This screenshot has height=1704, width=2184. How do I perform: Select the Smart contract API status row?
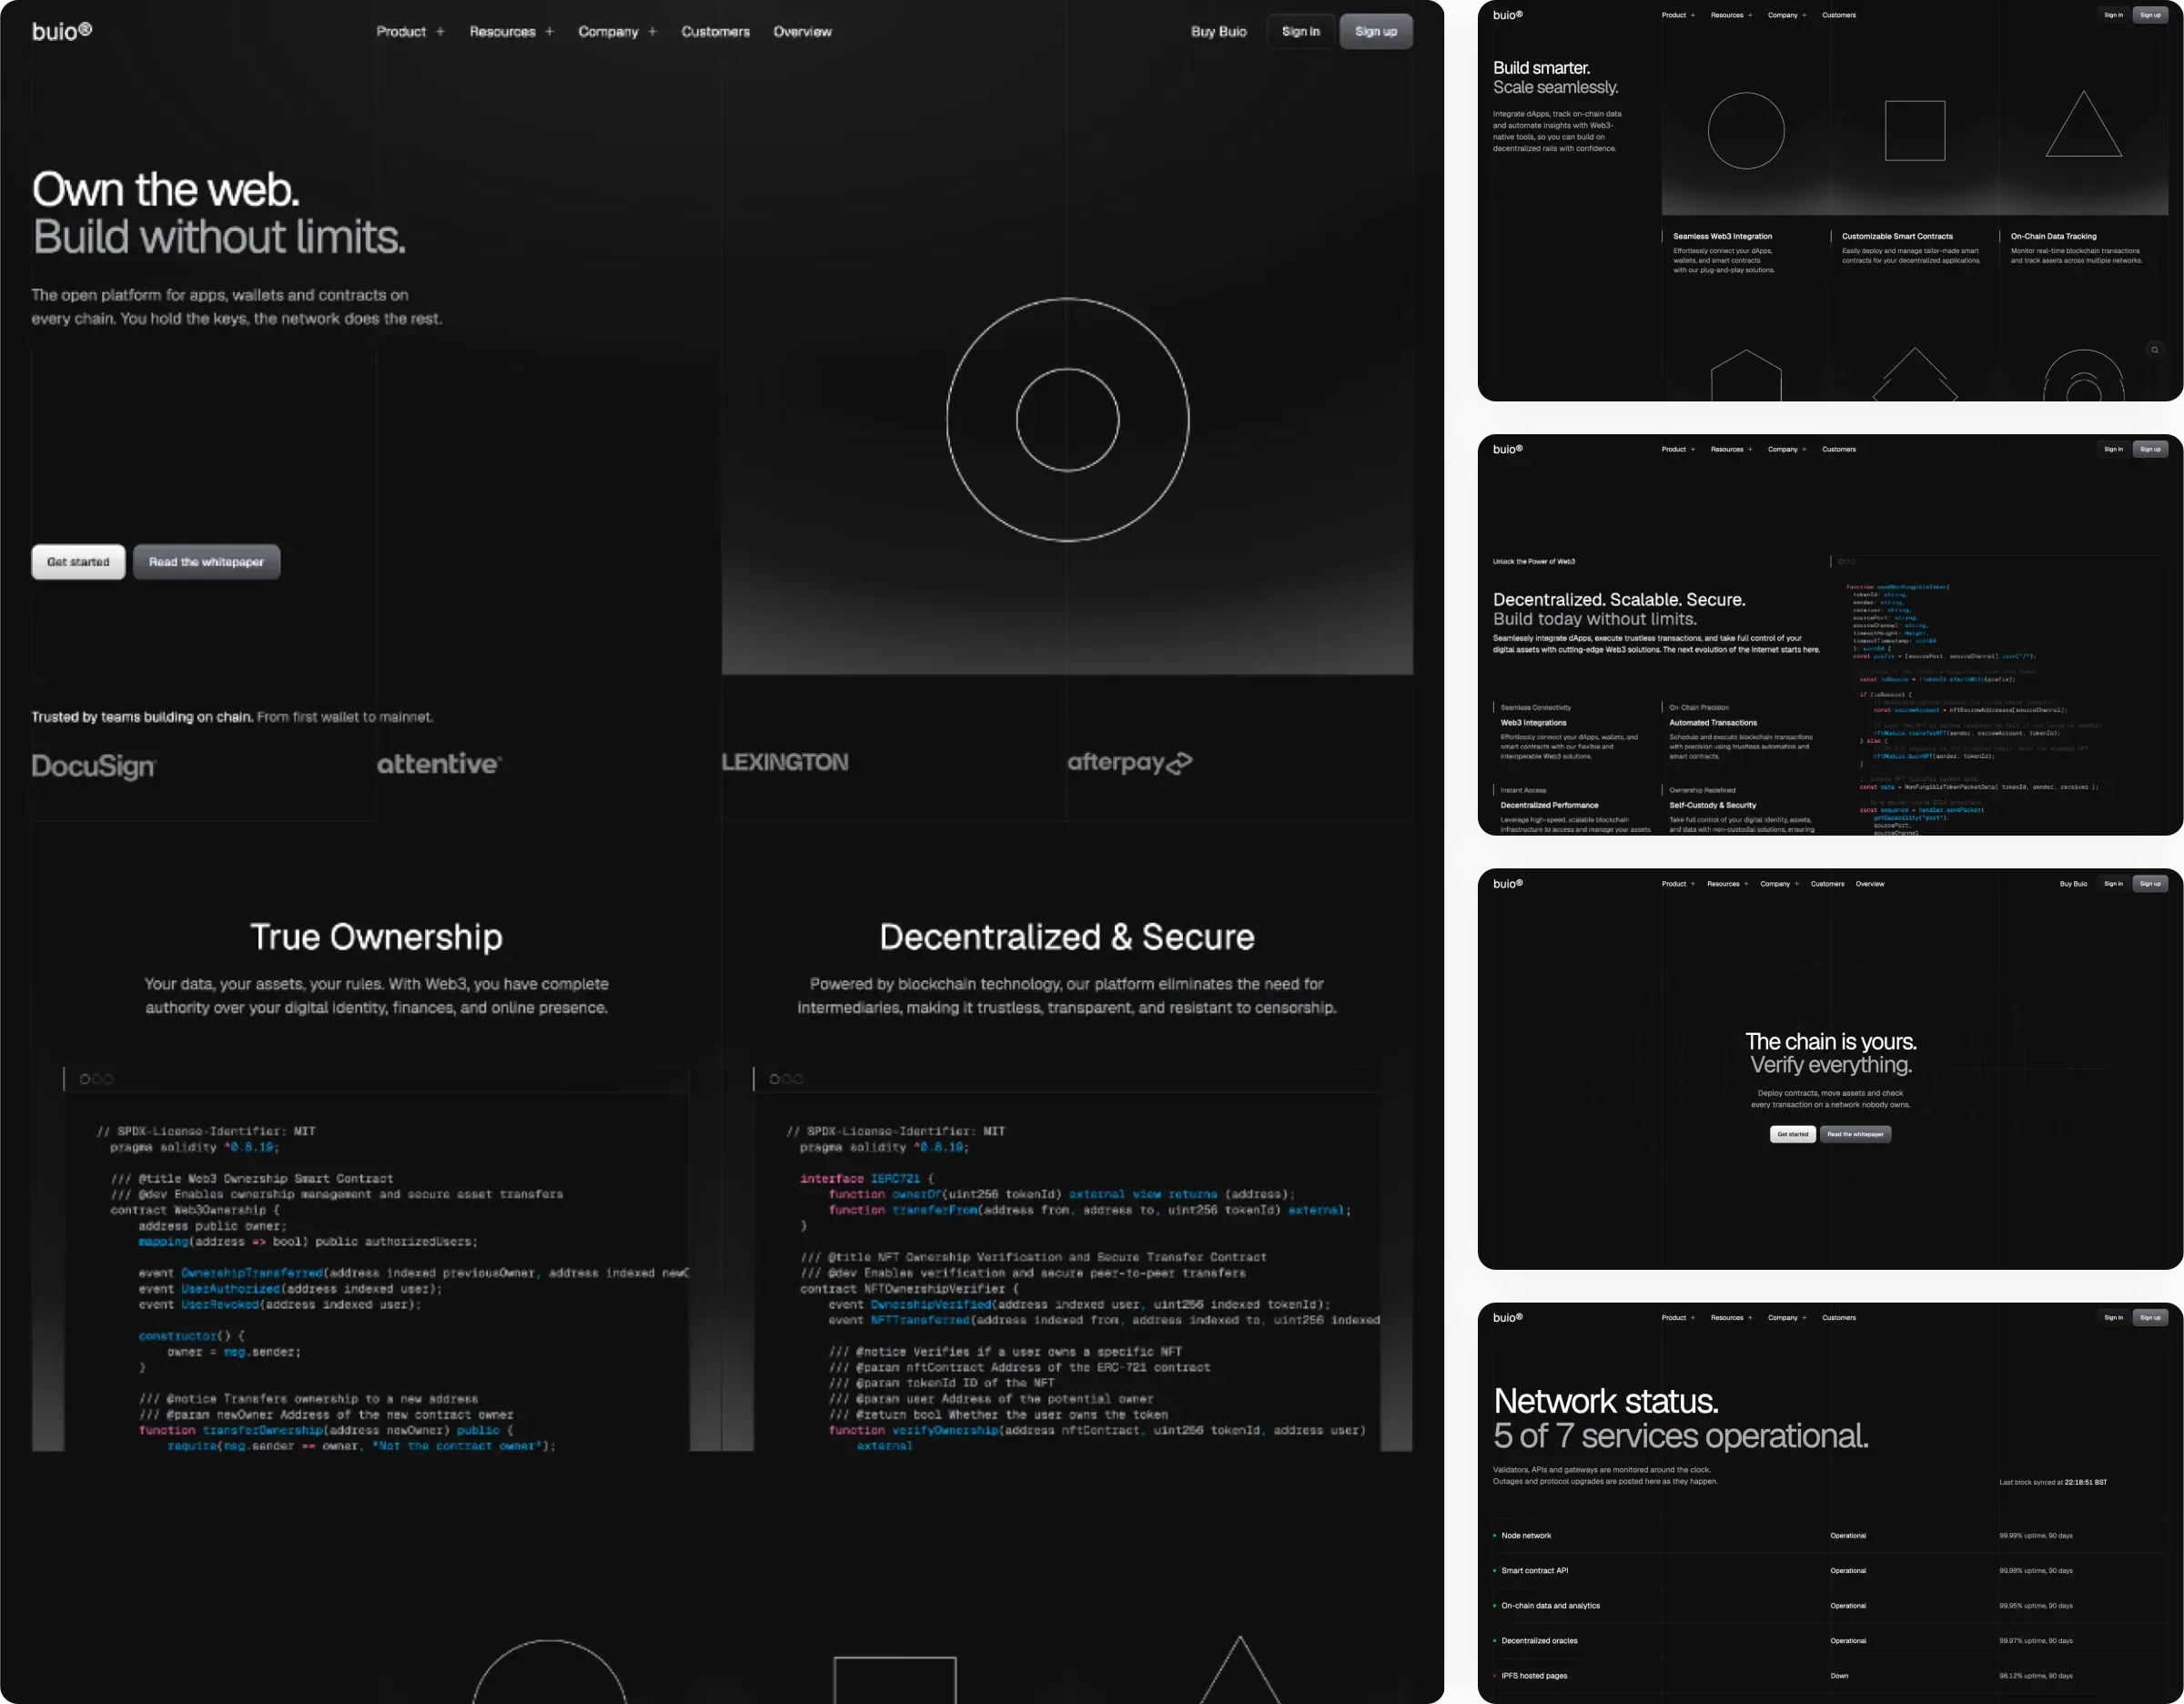pos(1830,1570)
